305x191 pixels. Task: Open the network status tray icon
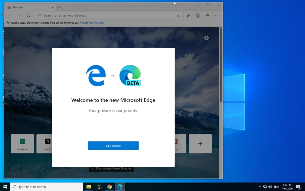265,187
